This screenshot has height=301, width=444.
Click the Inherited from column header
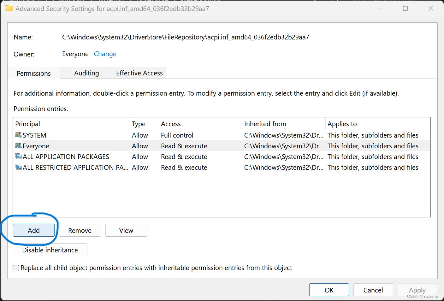(x=265, y=124)
